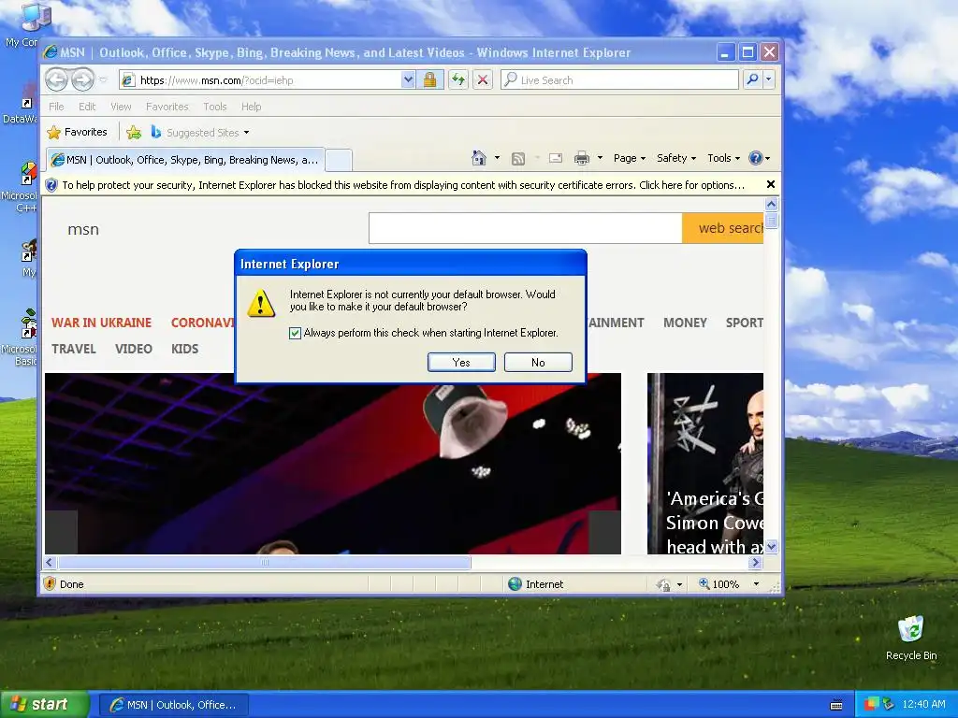Click the Live Search box
The height and width of the screenshot is (718, 958).
[619, 80]
